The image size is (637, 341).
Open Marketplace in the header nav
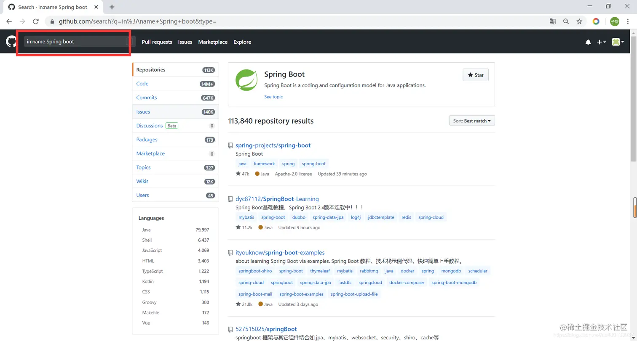213,42
